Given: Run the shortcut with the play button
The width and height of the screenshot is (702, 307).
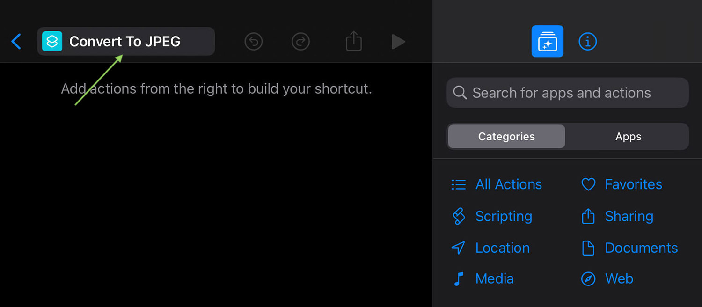Looking at the screenshot, I should [398, 42].
